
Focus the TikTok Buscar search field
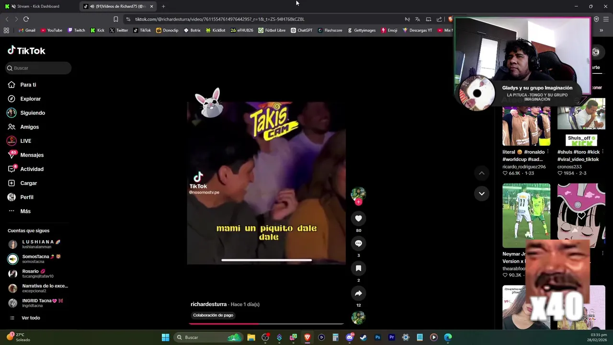pyautogui.click(x=38, y=68)
